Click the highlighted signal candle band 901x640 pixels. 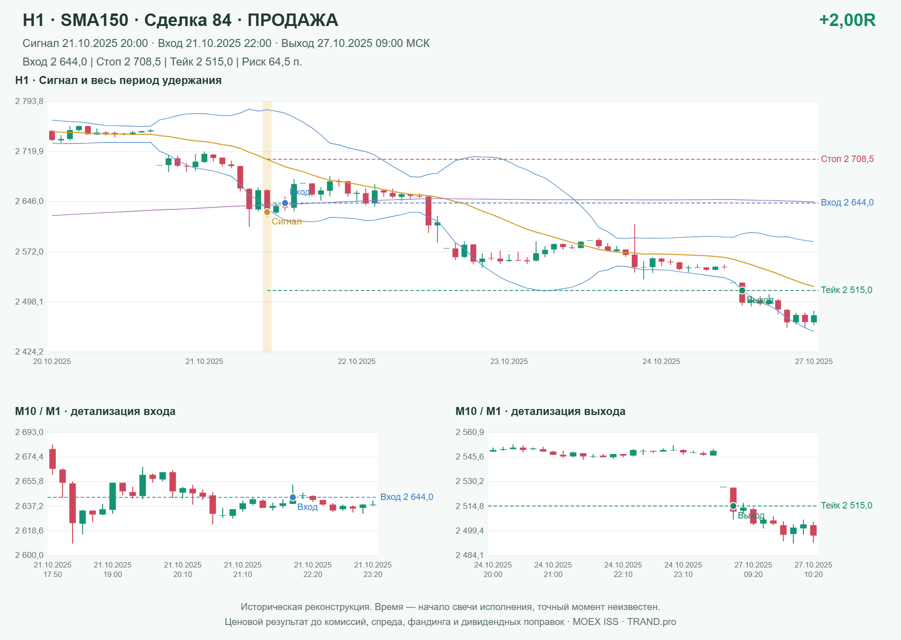[x=267, y=227]
